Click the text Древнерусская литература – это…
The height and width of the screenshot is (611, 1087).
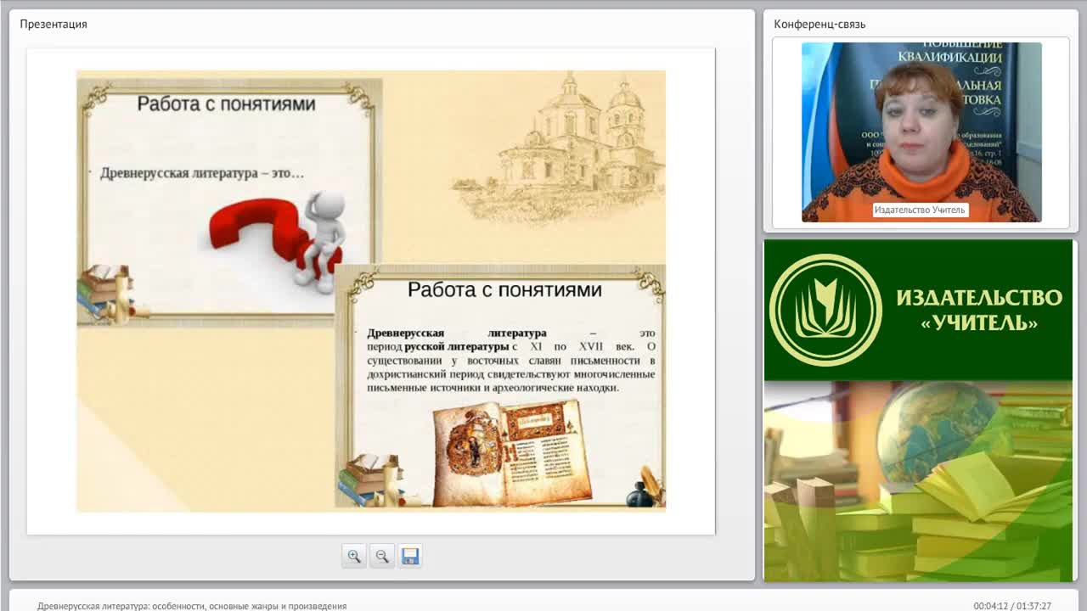(x=202, y=173)
